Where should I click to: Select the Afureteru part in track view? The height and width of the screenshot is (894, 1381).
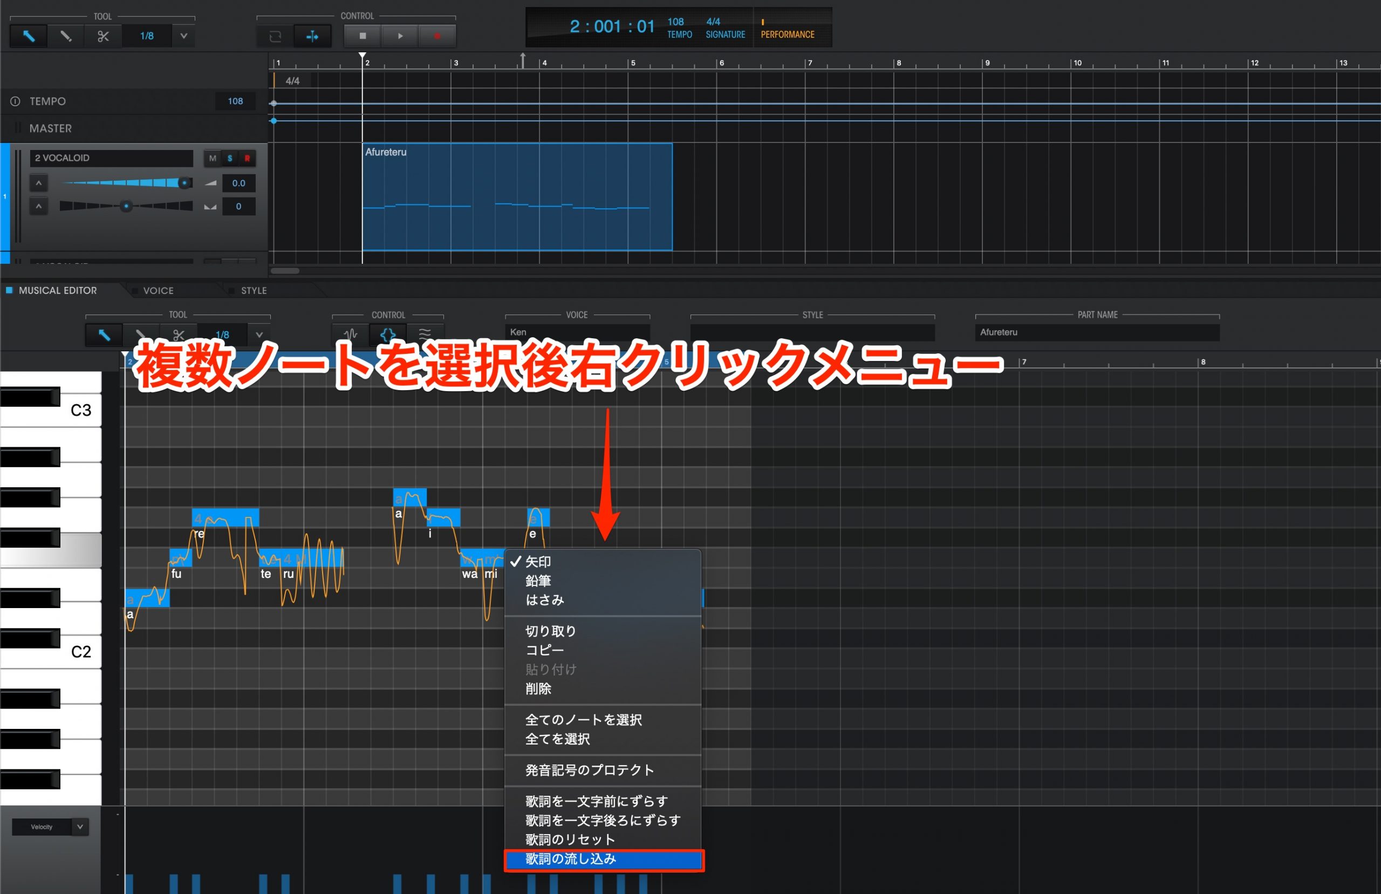(x=517, y=197)
